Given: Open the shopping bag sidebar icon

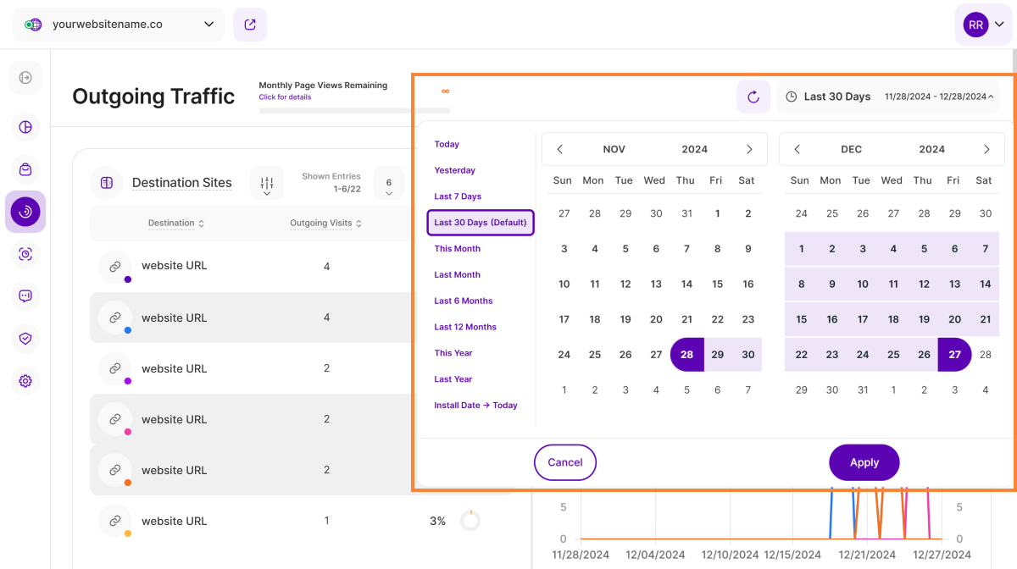Looking at the screenshot, I should [25, 169].
